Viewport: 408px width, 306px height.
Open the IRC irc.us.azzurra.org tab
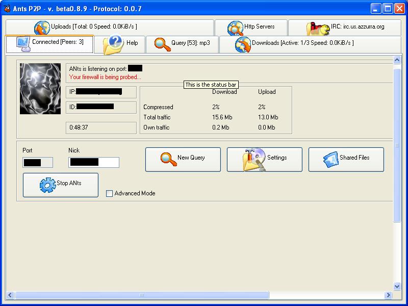click(345, 28)
